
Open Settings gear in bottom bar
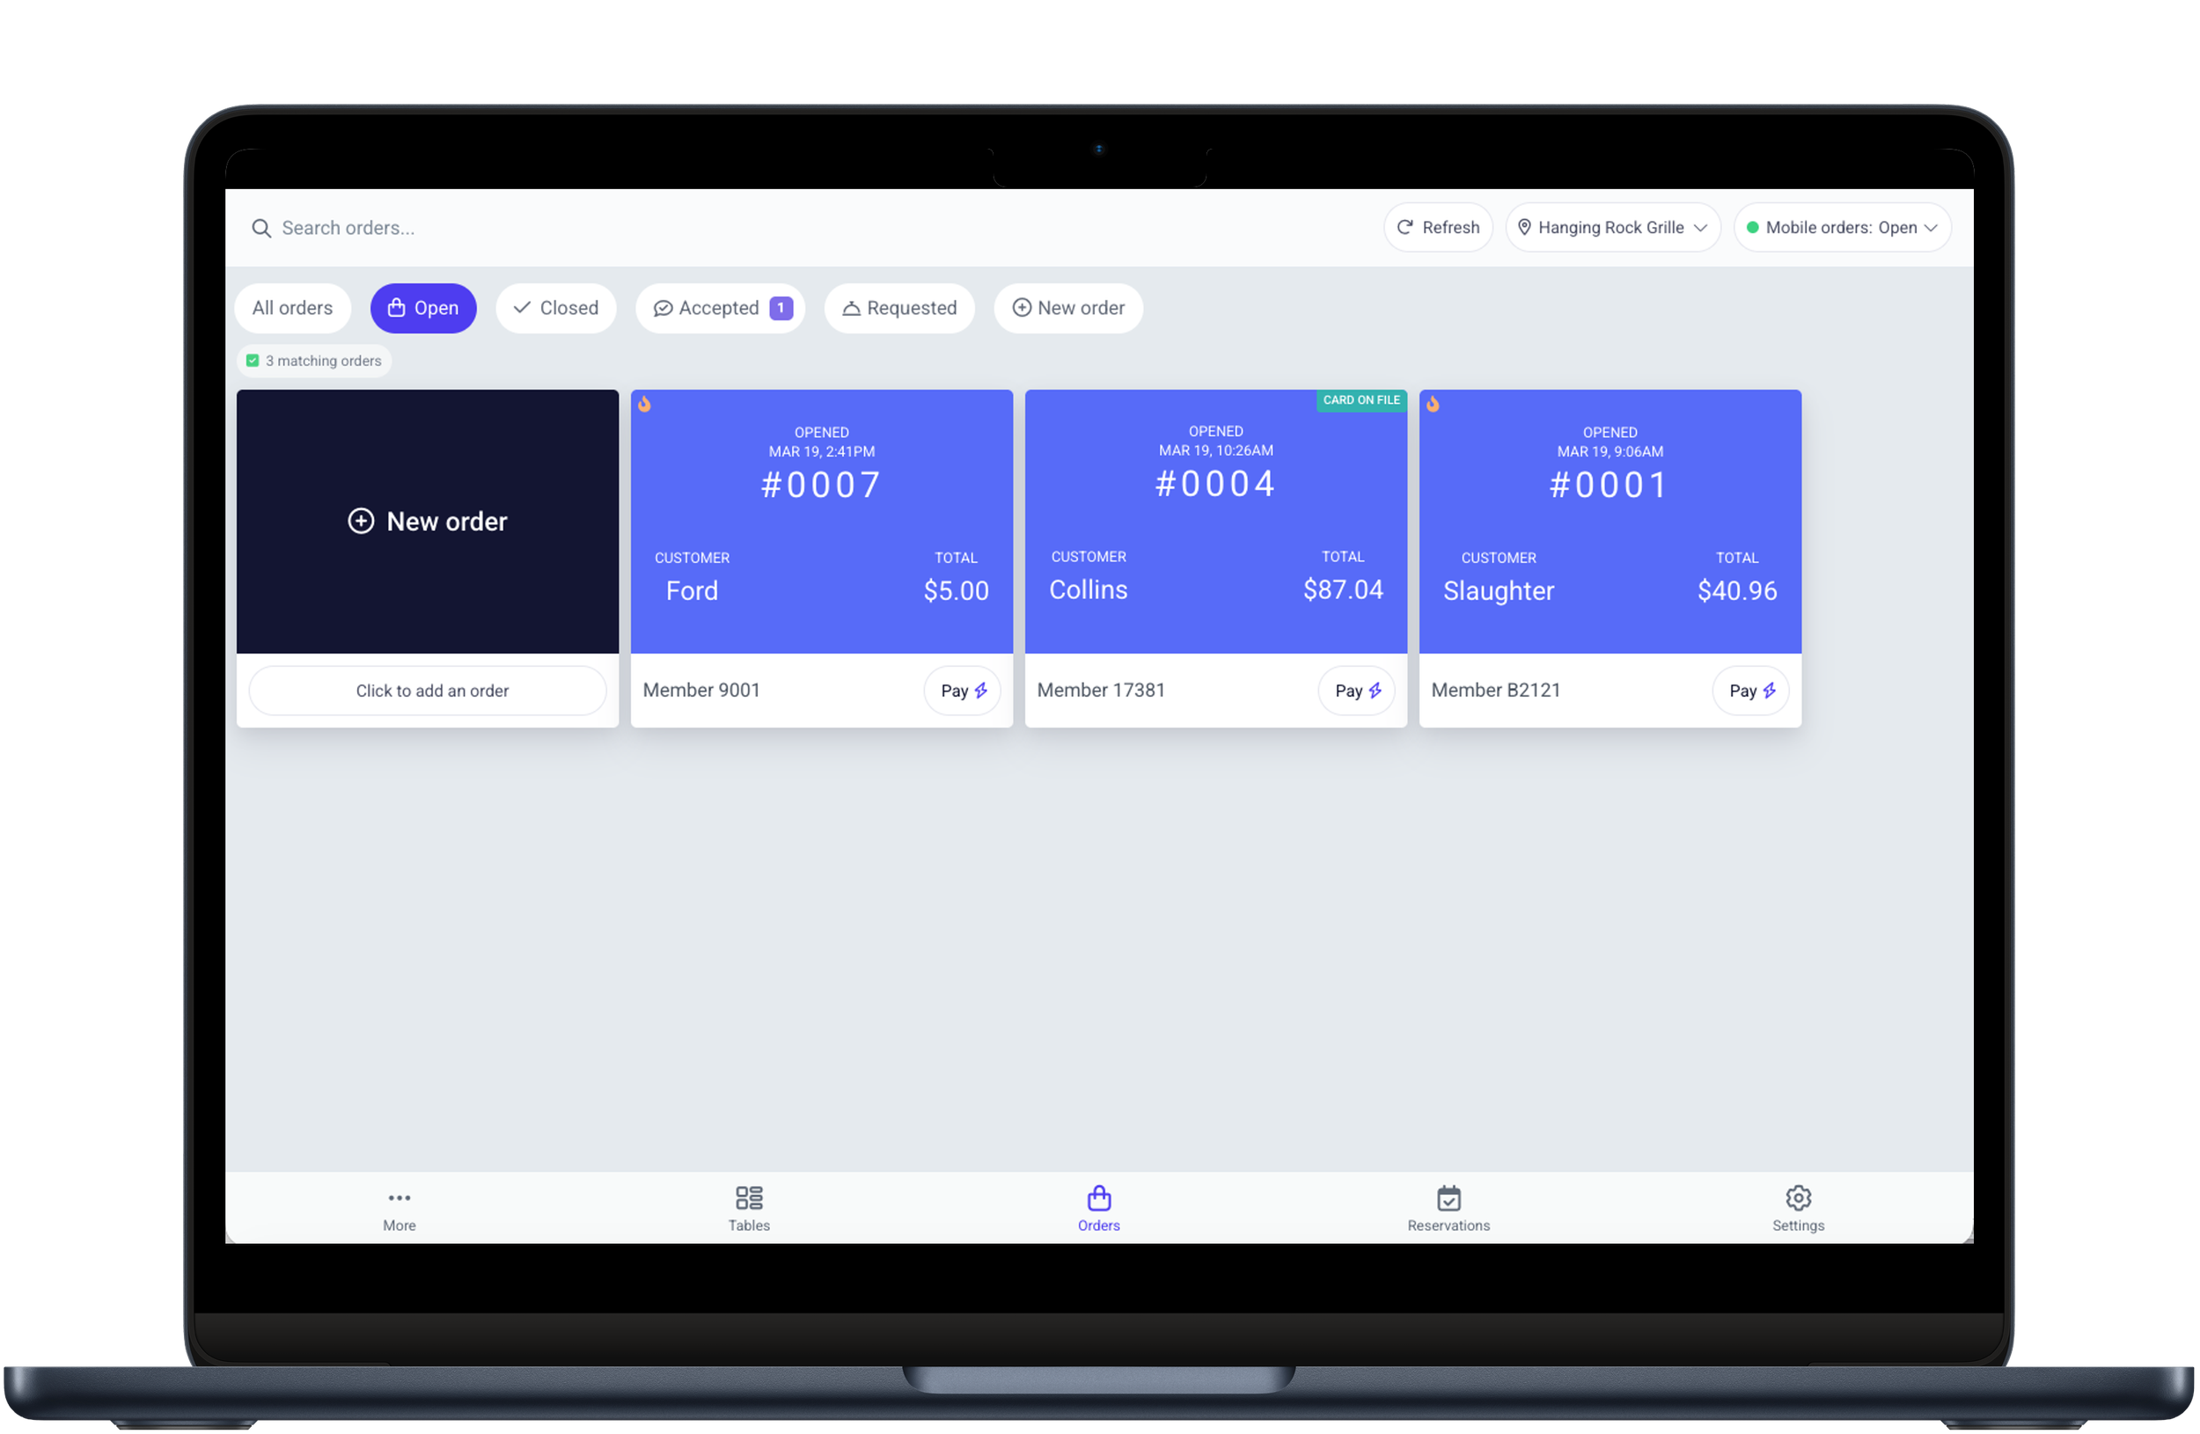(x=1798, y=1198)
